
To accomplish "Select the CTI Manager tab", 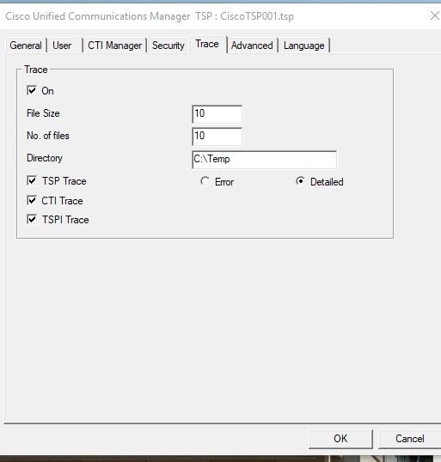I will [114, 46].
